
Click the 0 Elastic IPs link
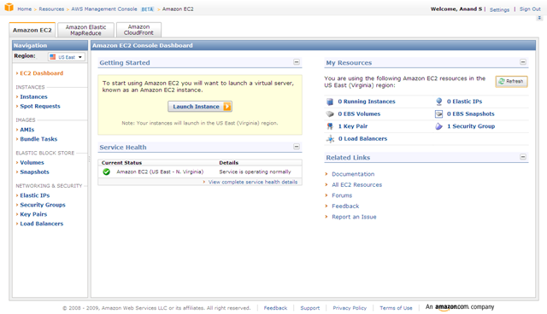[x=464, y=102]
